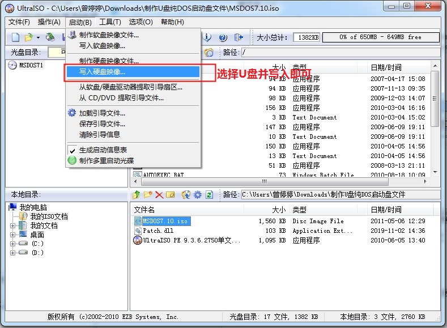Click the folder icon left of upper 路径 field

[x=208, y=53]
